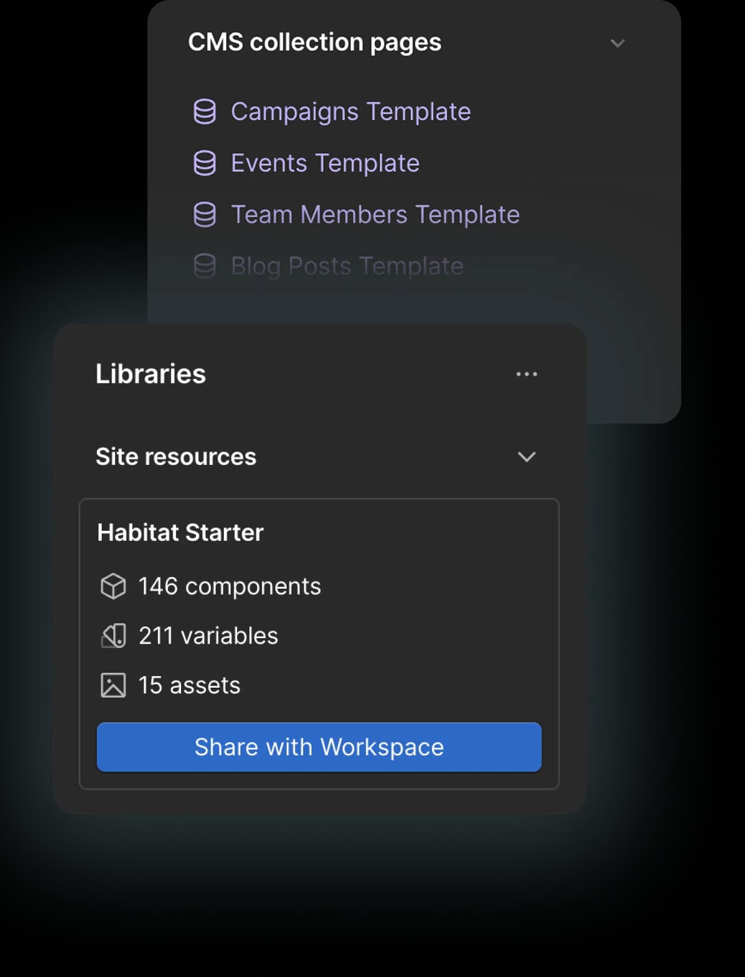Open the Campaigns Template page
The width and height of the screenshot is (745, 977).
pyautogui.click(x=350, y=112)
